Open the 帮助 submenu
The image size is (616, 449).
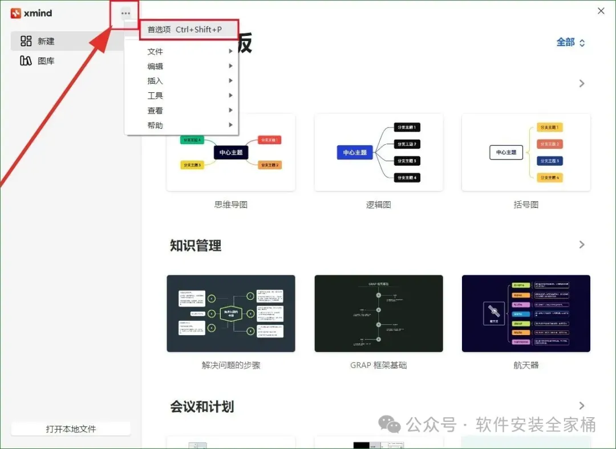[181, 125]
